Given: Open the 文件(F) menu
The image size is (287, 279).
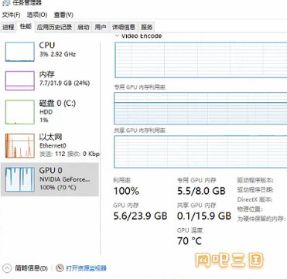Looking at the screenshot, I should coord(12,15).
